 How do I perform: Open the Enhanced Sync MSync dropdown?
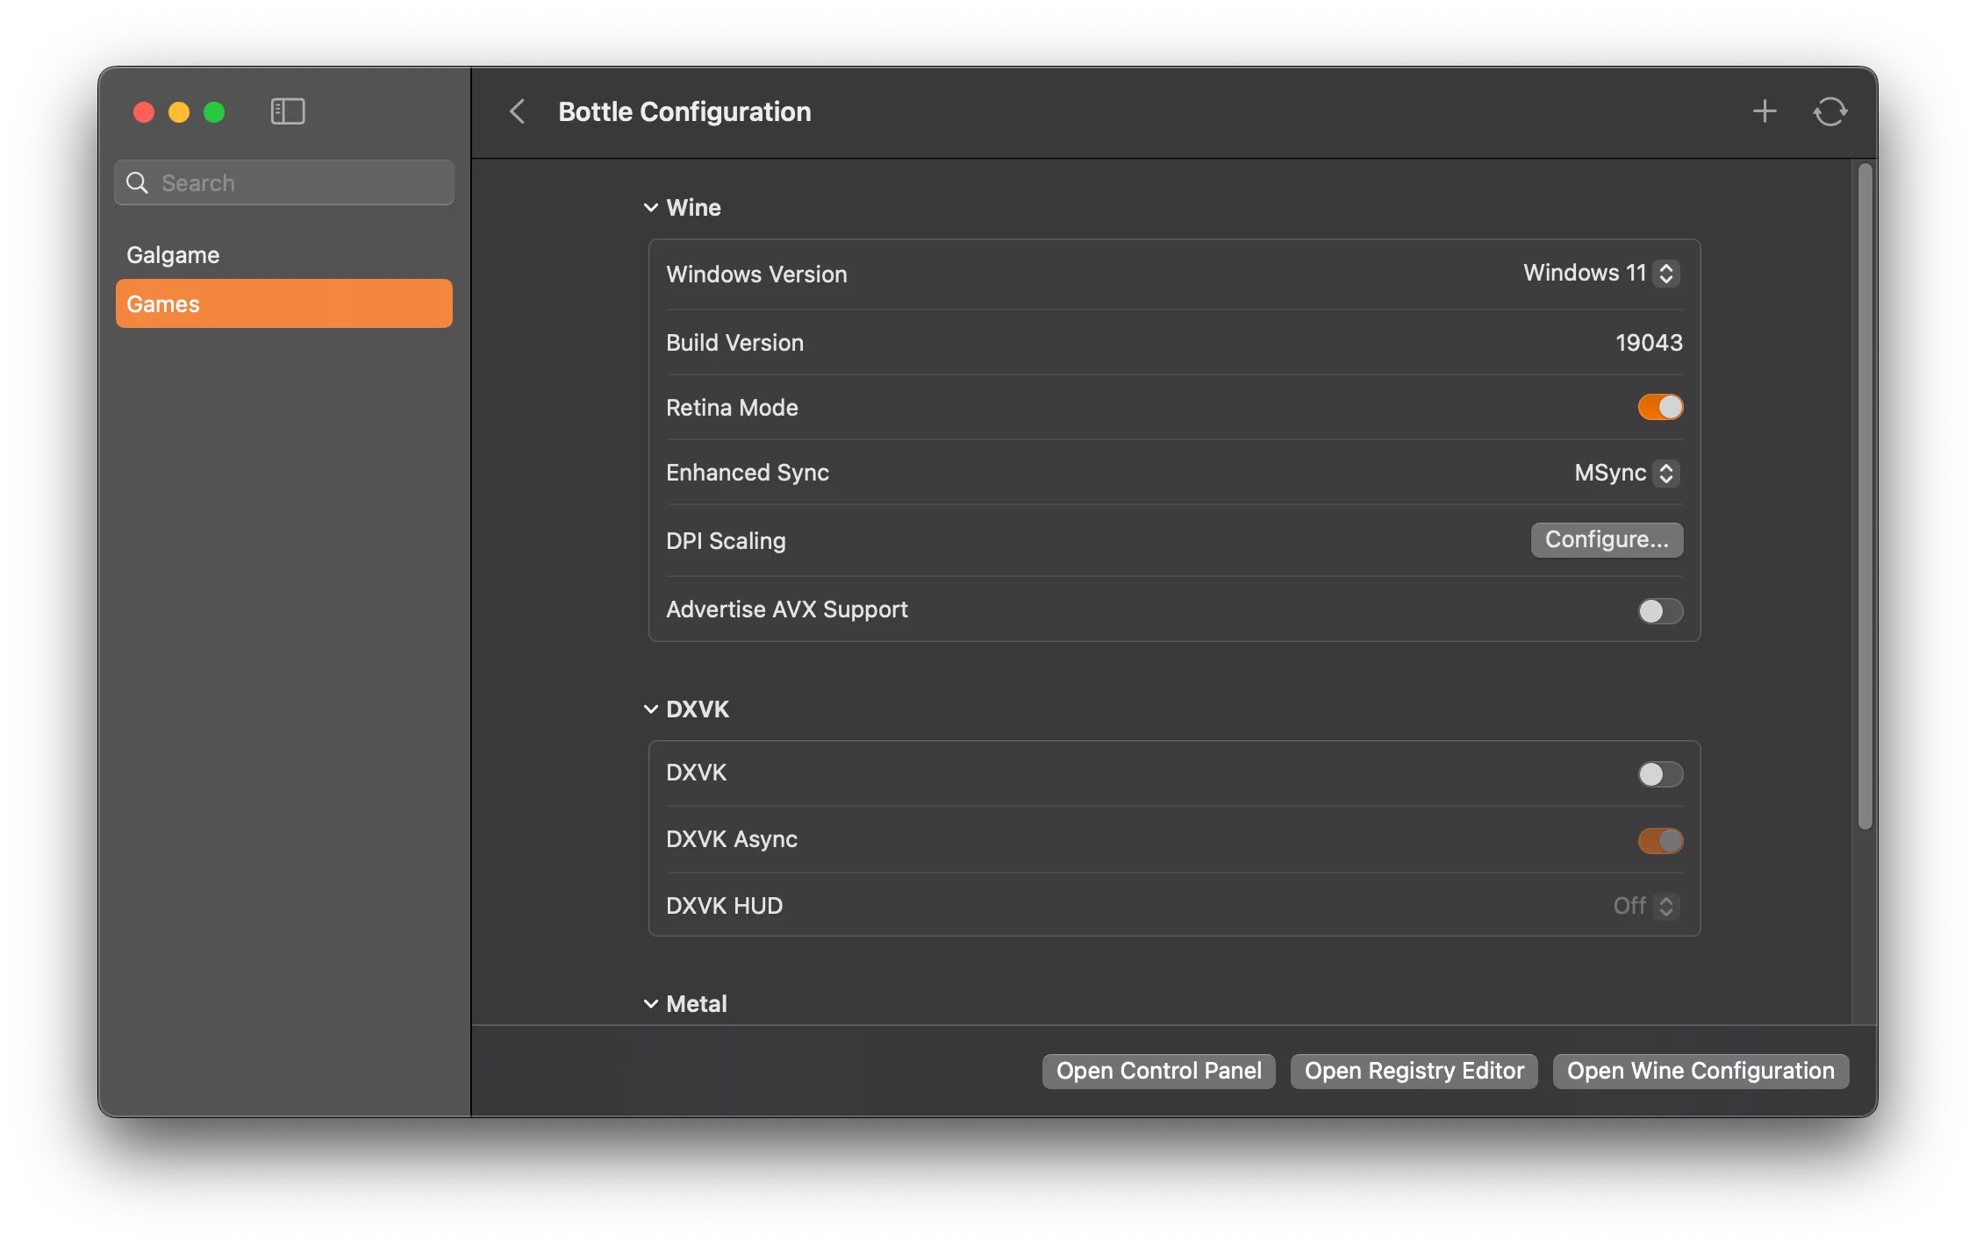pyautogui.click(x=1626, y=473)
